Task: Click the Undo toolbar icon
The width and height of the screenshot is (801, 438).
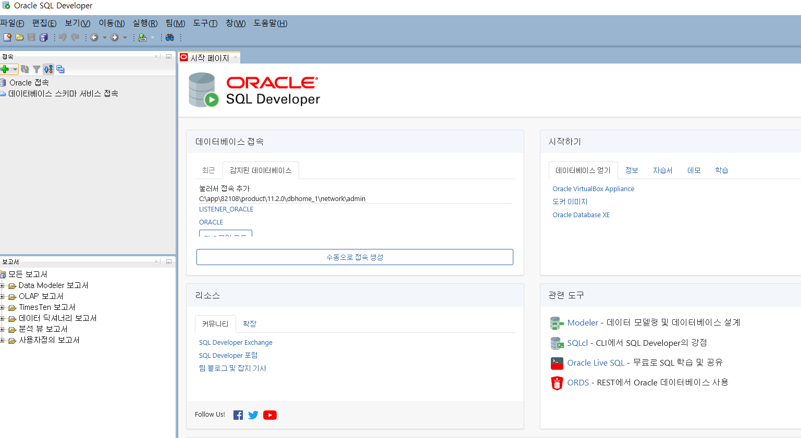Action: click(x=63, y=37)
